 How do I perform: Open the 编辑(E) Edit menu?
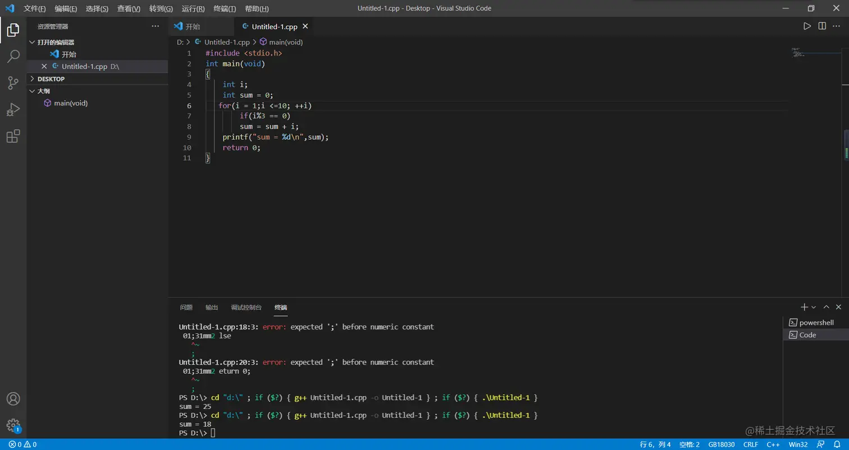pos(66,9)
